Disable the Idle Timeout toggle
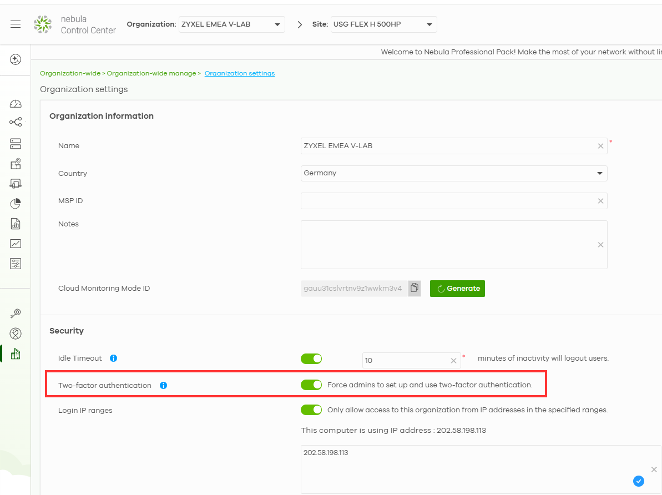The width and height of the screenshot is (662, 495). click(x=311, y=359)
